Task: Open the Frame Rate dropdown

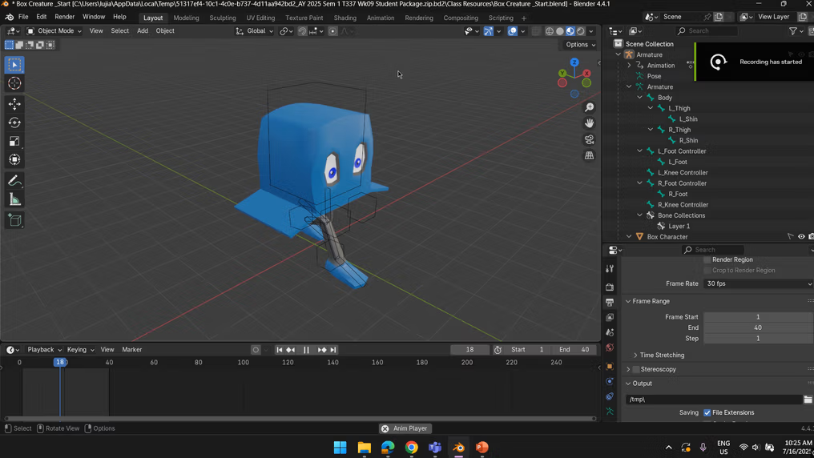Action: (x=758, y=283)
